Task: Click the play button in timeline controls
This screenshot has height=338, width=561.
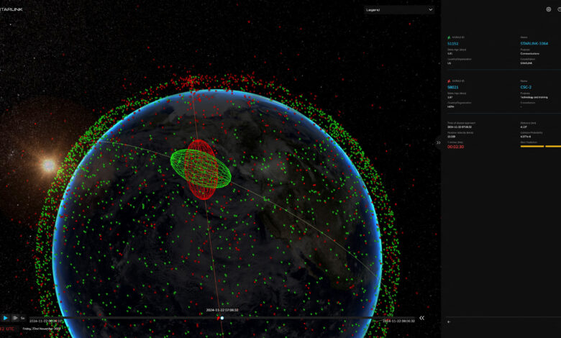Action: click(5, 318)
